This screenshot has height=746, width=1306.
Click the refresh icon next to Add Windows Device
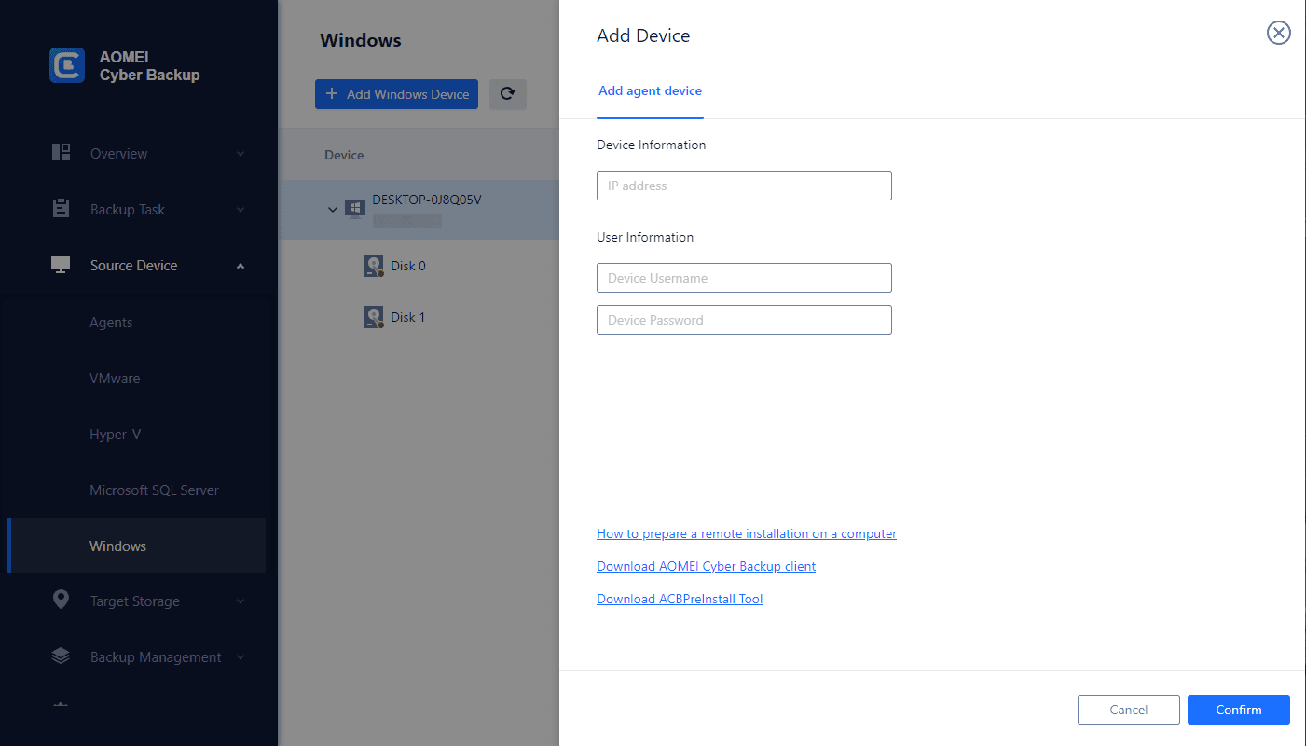507,93
